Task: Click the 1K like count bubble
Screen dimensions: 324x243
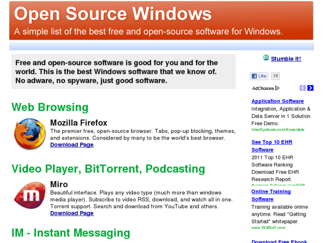Action: pos(275,76)
